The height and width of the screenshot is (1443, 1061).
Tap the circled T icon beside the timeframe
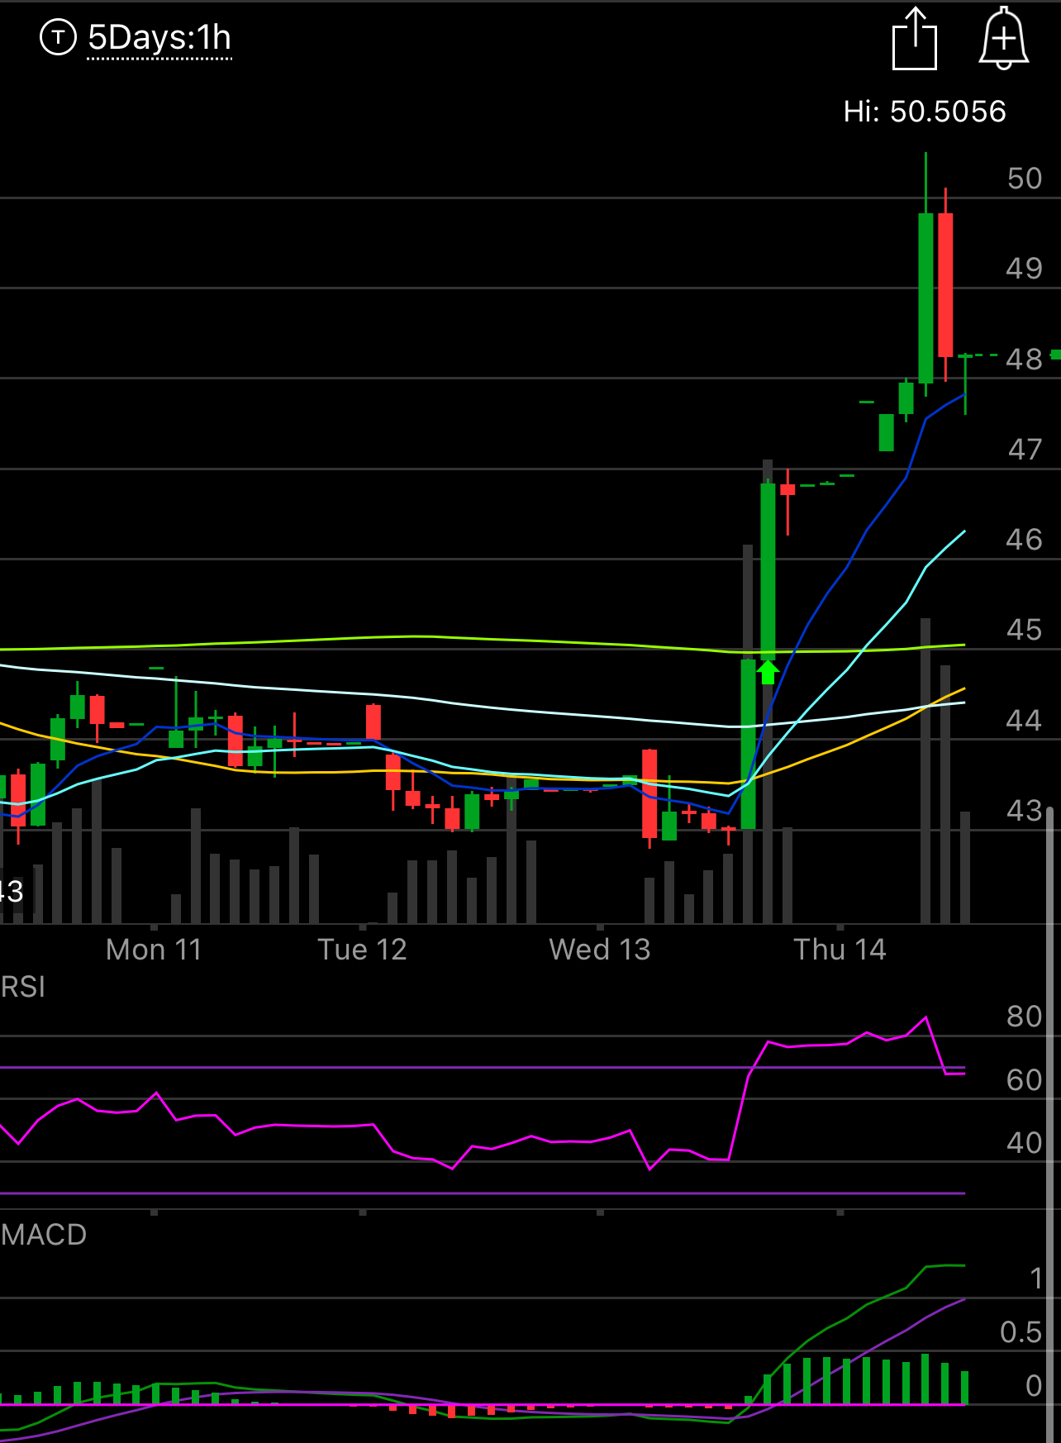(58, 37)
